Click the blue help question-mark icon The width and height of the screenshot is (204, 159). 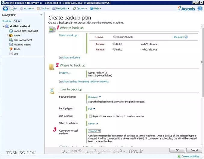pyautogui.click(x=200, y=8)
